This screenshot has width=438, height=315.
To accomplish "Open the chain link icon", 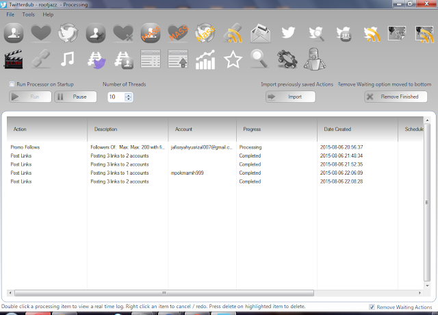I will 41,59.
